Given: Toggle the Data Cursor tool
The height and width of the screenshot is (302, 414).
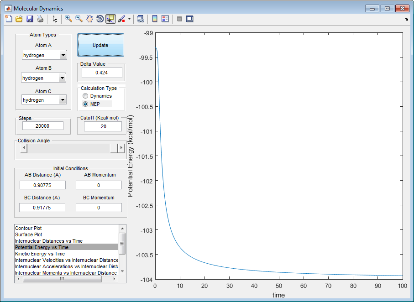Looking at the screenshot, I should point(110,19).
